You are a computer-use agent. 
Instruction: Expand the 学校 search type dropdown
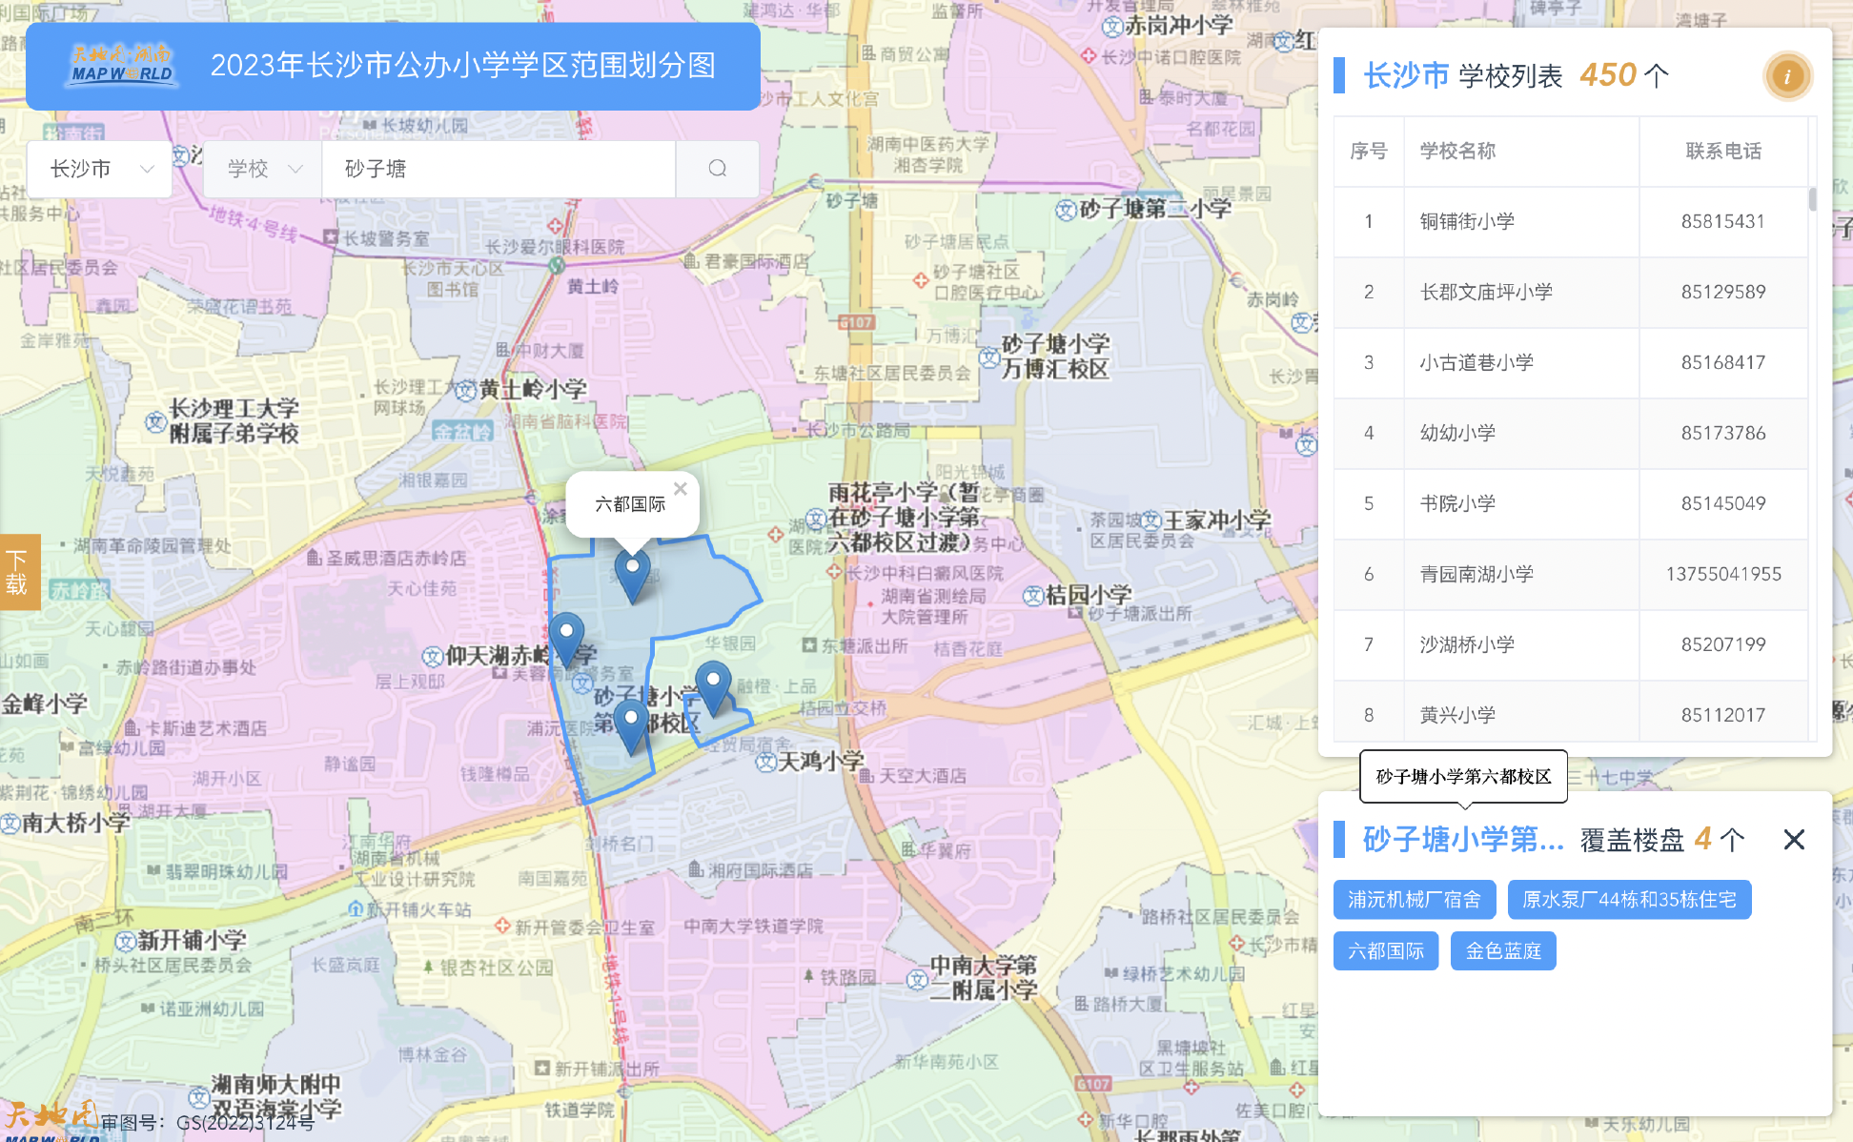coord(263,169)
